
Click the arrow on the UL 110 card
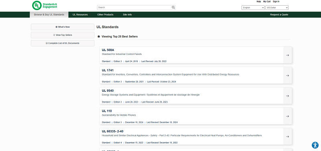point(287,116)
